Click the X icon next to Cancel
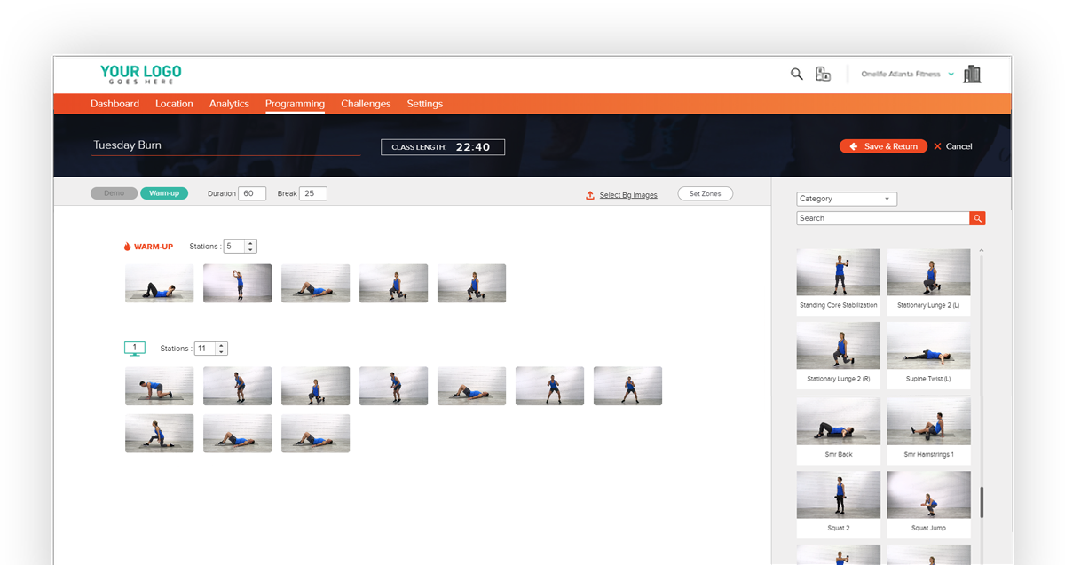This screenshot has width=1065, height=565. pos(937,146)
